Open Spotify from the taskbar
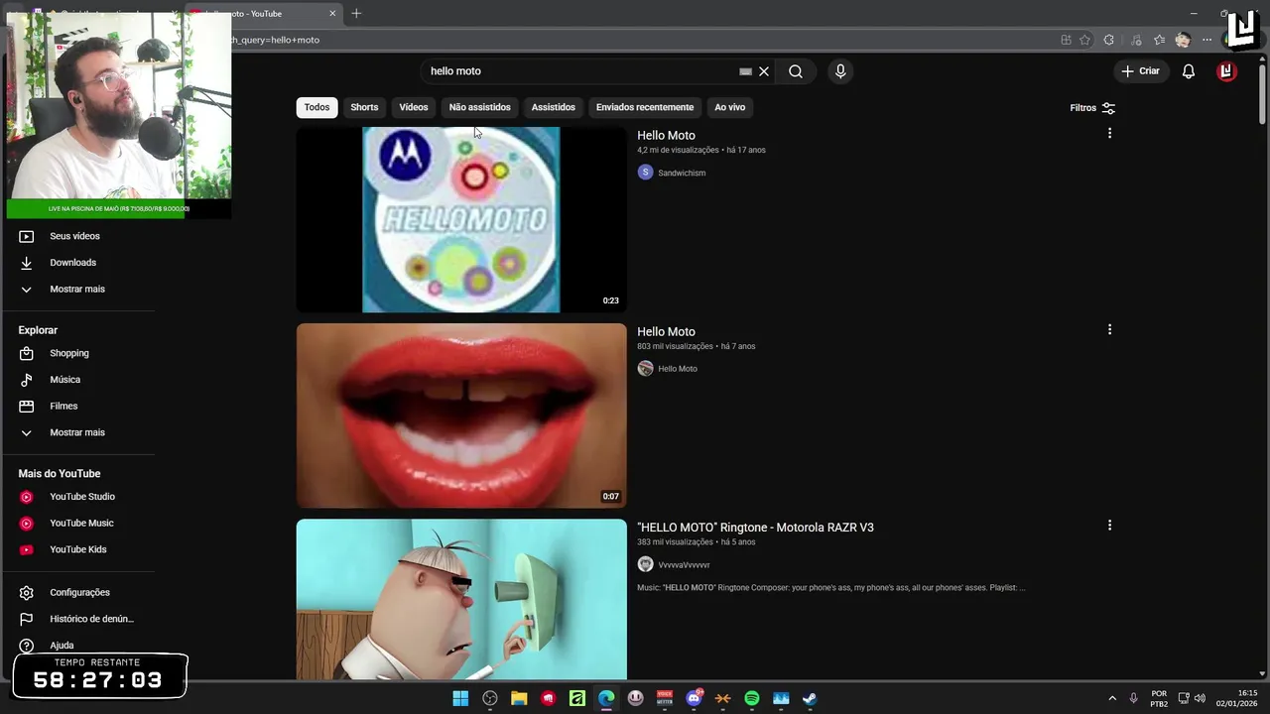Image resolution: width=1270 pixels, height=714 pixels. pyautogui.click(x=751, y=699)
